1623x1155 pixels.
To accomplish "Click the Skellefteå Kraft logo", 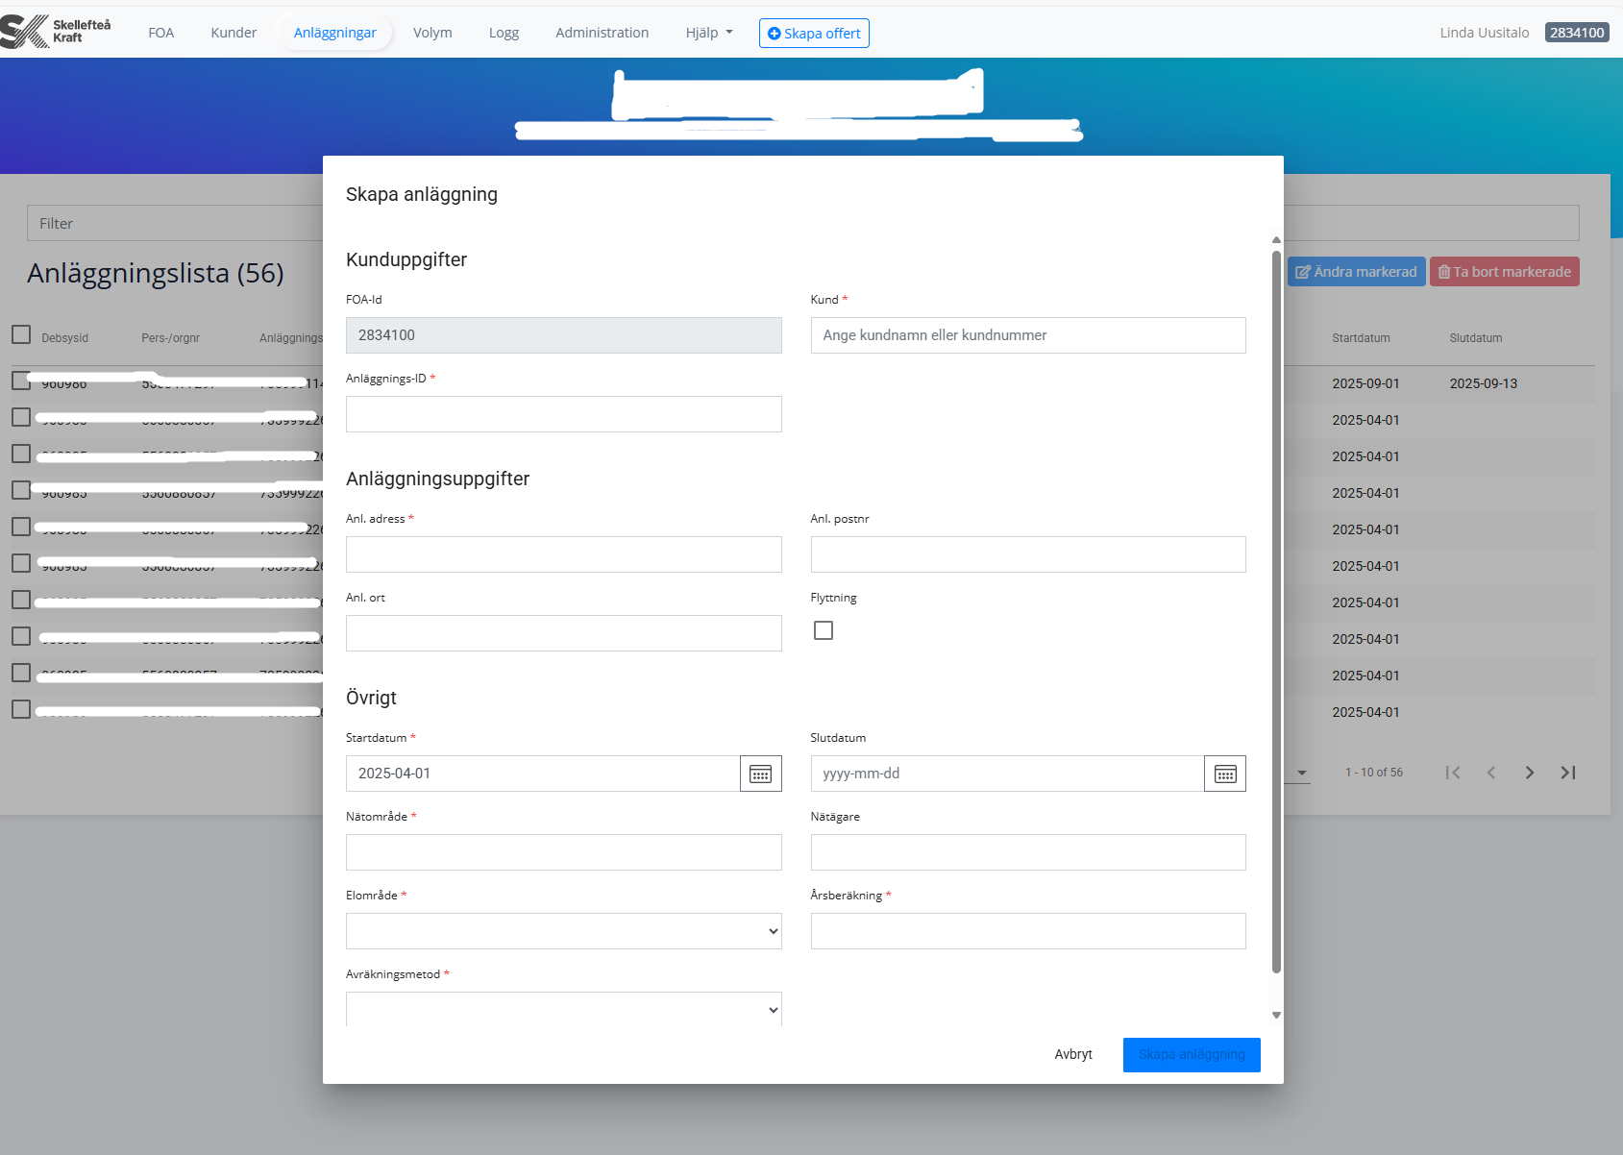I will [x=56, y=32].
